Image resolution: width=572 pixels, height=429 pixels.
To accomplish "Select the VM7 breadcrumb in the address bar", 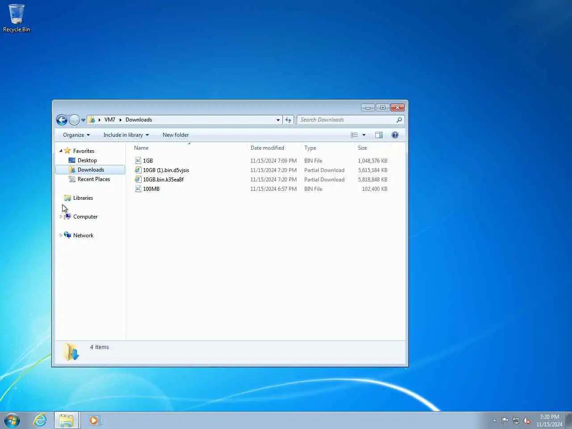I will coord(109,120).
